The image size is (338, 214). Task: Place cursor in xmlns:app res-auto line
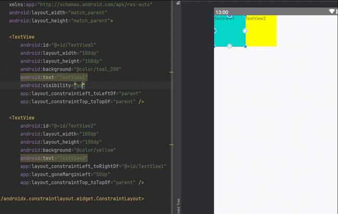81,5
